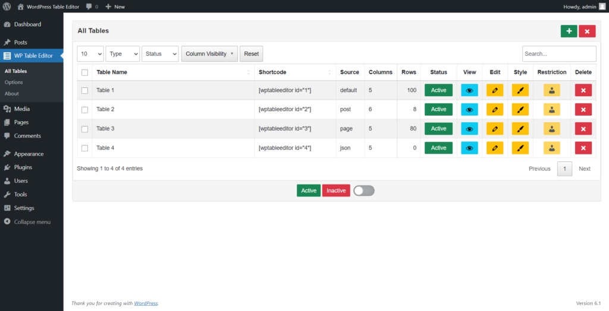Screen dimensions: 609x311
Task: Click the green add new table plus button
Action: point(569,31)
